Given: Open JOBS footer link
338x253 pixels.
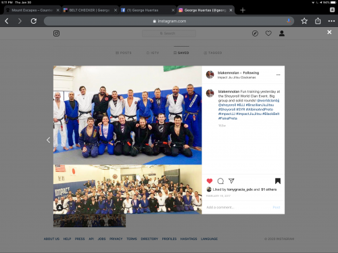Looking at the screenshot, I should pyautogui.click(x=101, y=239).
